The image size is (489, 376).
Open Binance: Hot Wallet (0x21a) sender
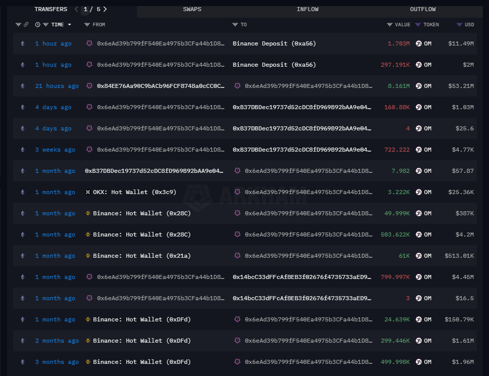pyautogui.click(x=141, y=256)
